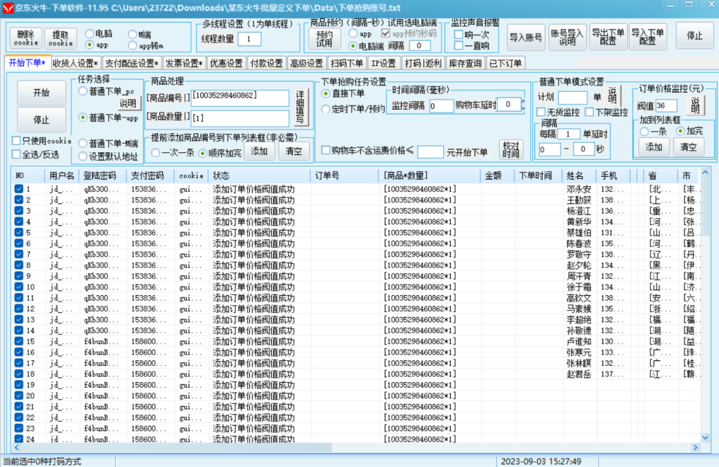Uncheck row 1 checkbox

pyautogui.click(x=19, y=189)
